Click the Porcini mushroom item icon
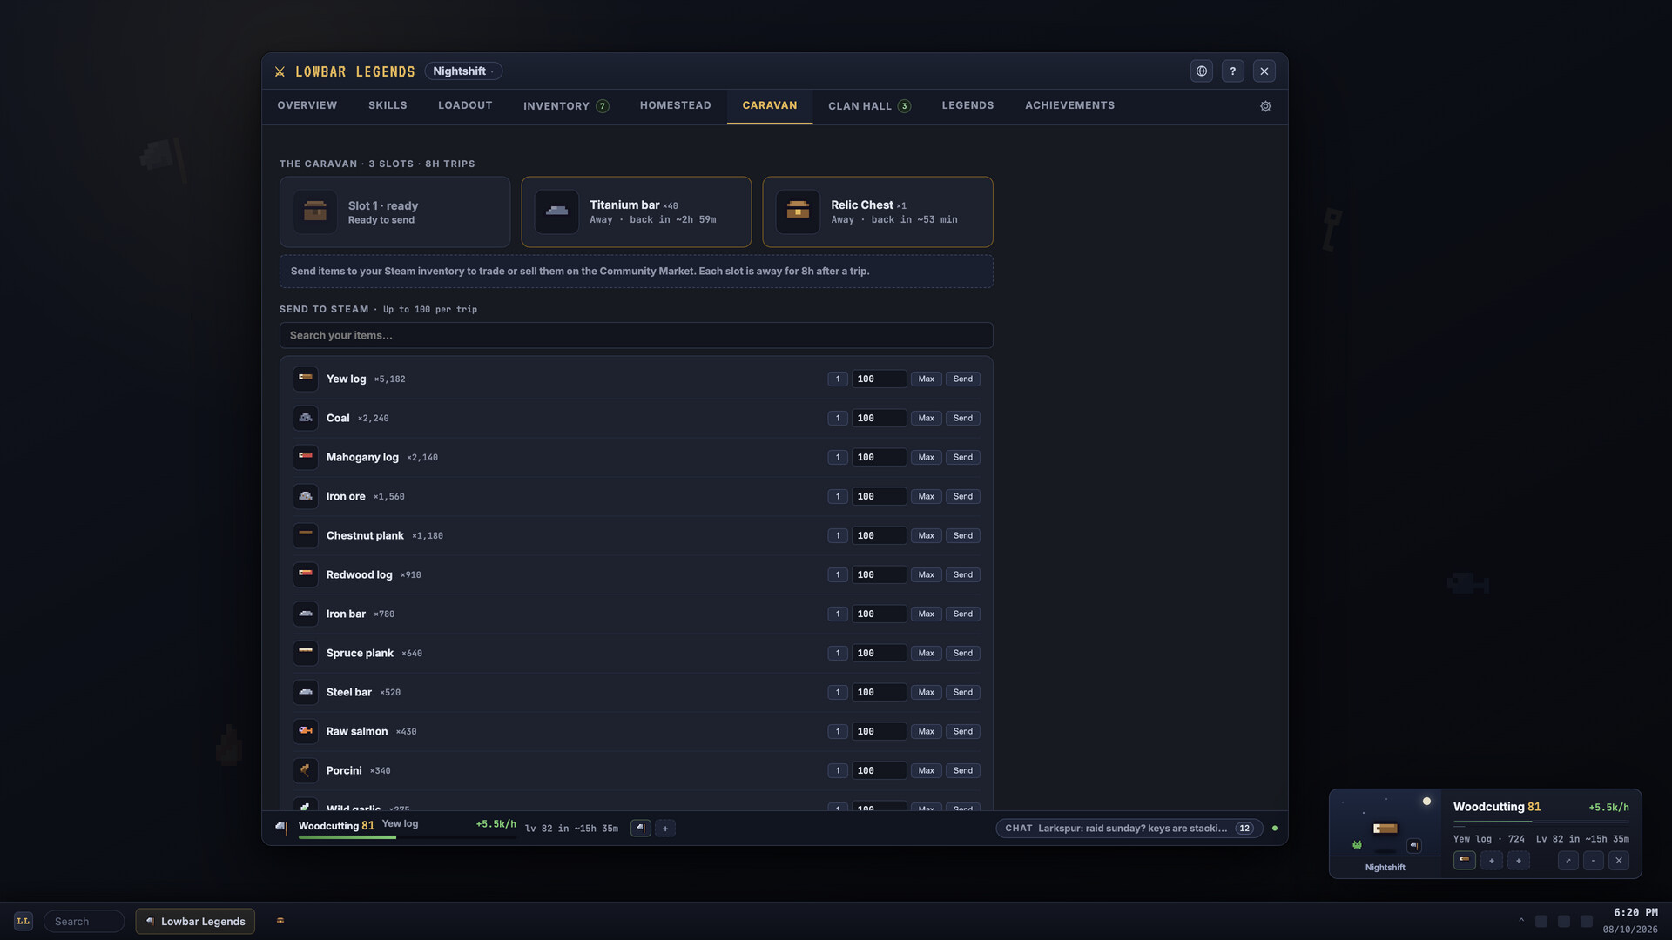The width and height of the screenshot is (1672, 940). point(306,770)
